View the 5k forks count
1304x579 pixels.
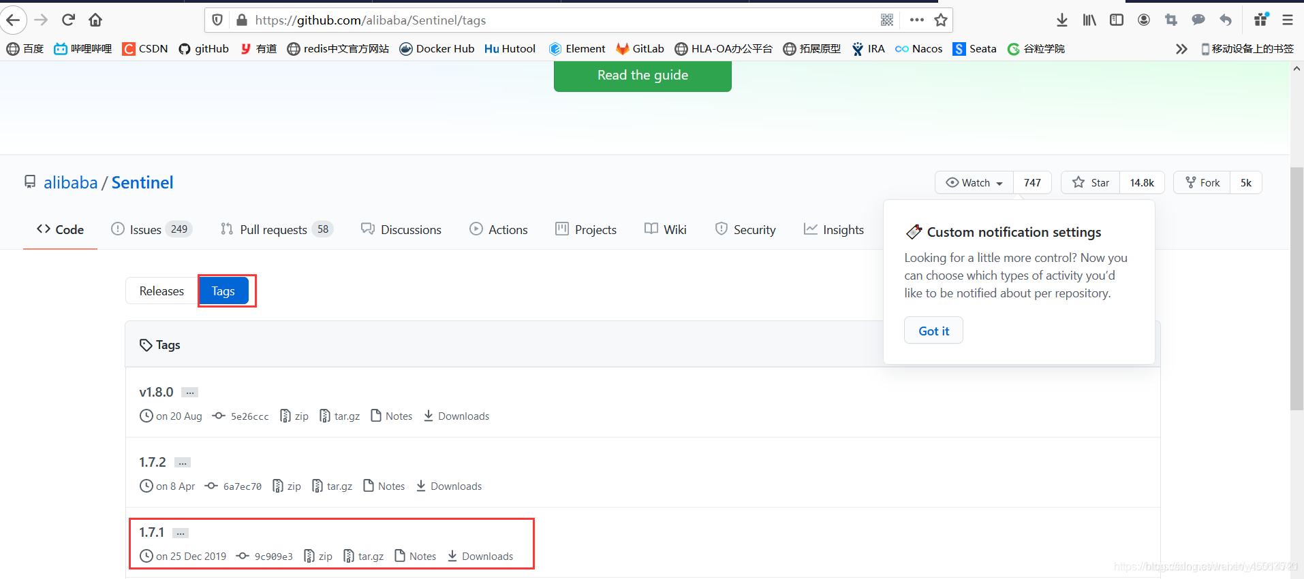[1245, 182]
